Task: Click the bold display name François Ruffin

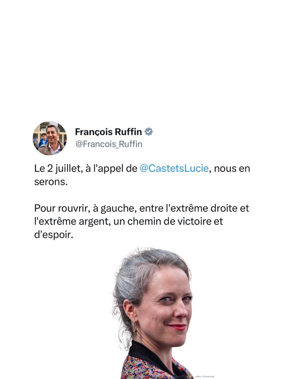Action: (108, 132)
